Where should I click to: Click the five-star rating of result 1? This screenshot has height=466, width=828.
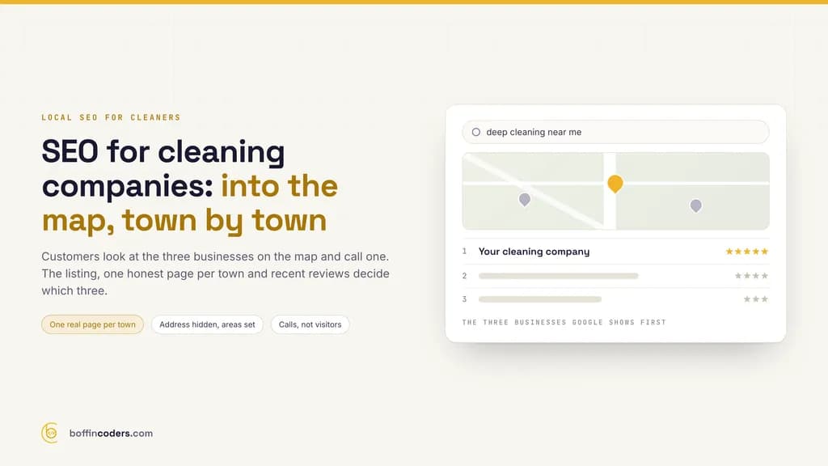[746, 252]
